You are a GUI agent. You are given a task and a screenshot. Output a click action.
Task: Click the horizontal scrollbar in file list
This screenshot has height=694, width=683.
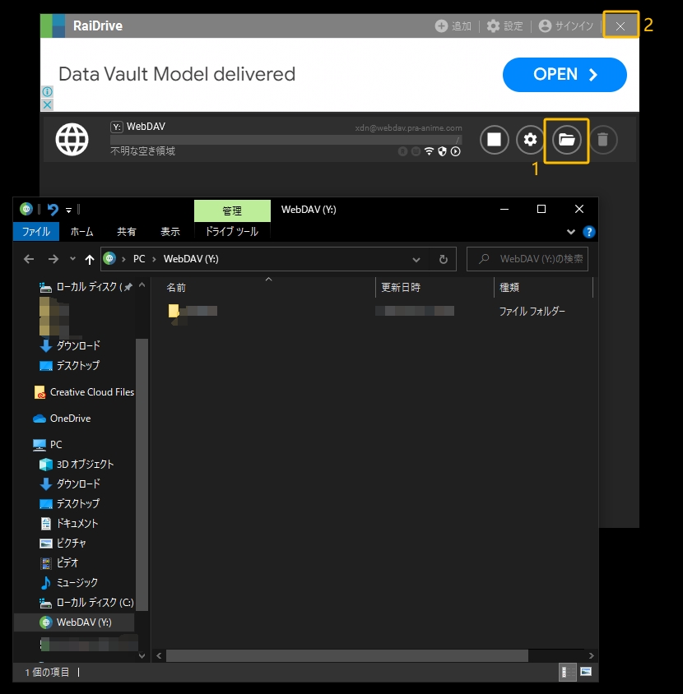coord(346,655)
